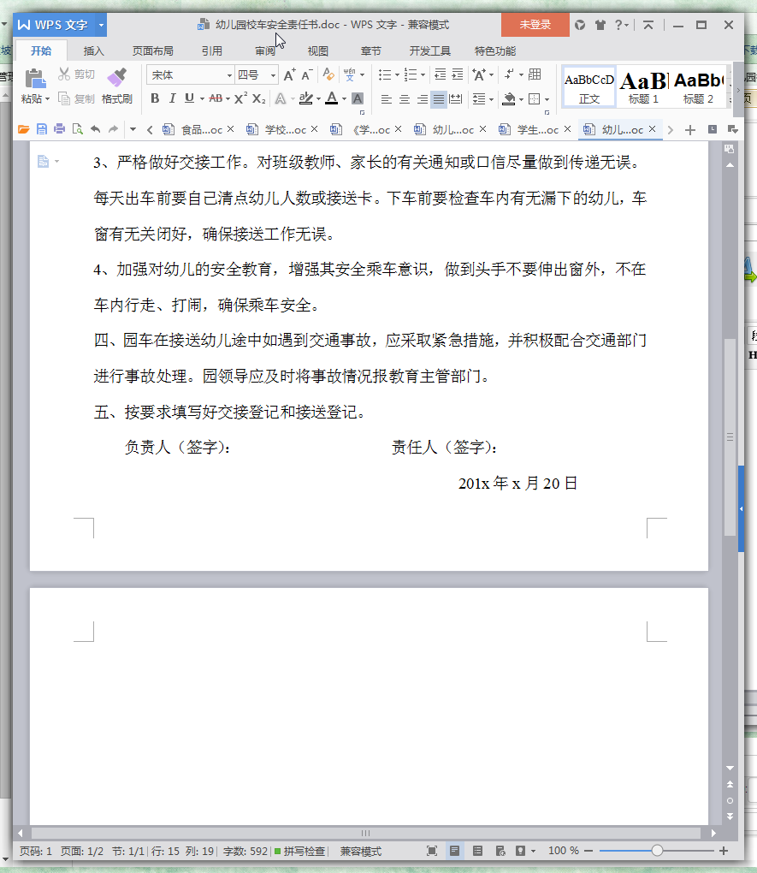Screen dimensions: 757x873
Task: Click font color A swatch
Action: pyautogui.click(x=331, y=98)
